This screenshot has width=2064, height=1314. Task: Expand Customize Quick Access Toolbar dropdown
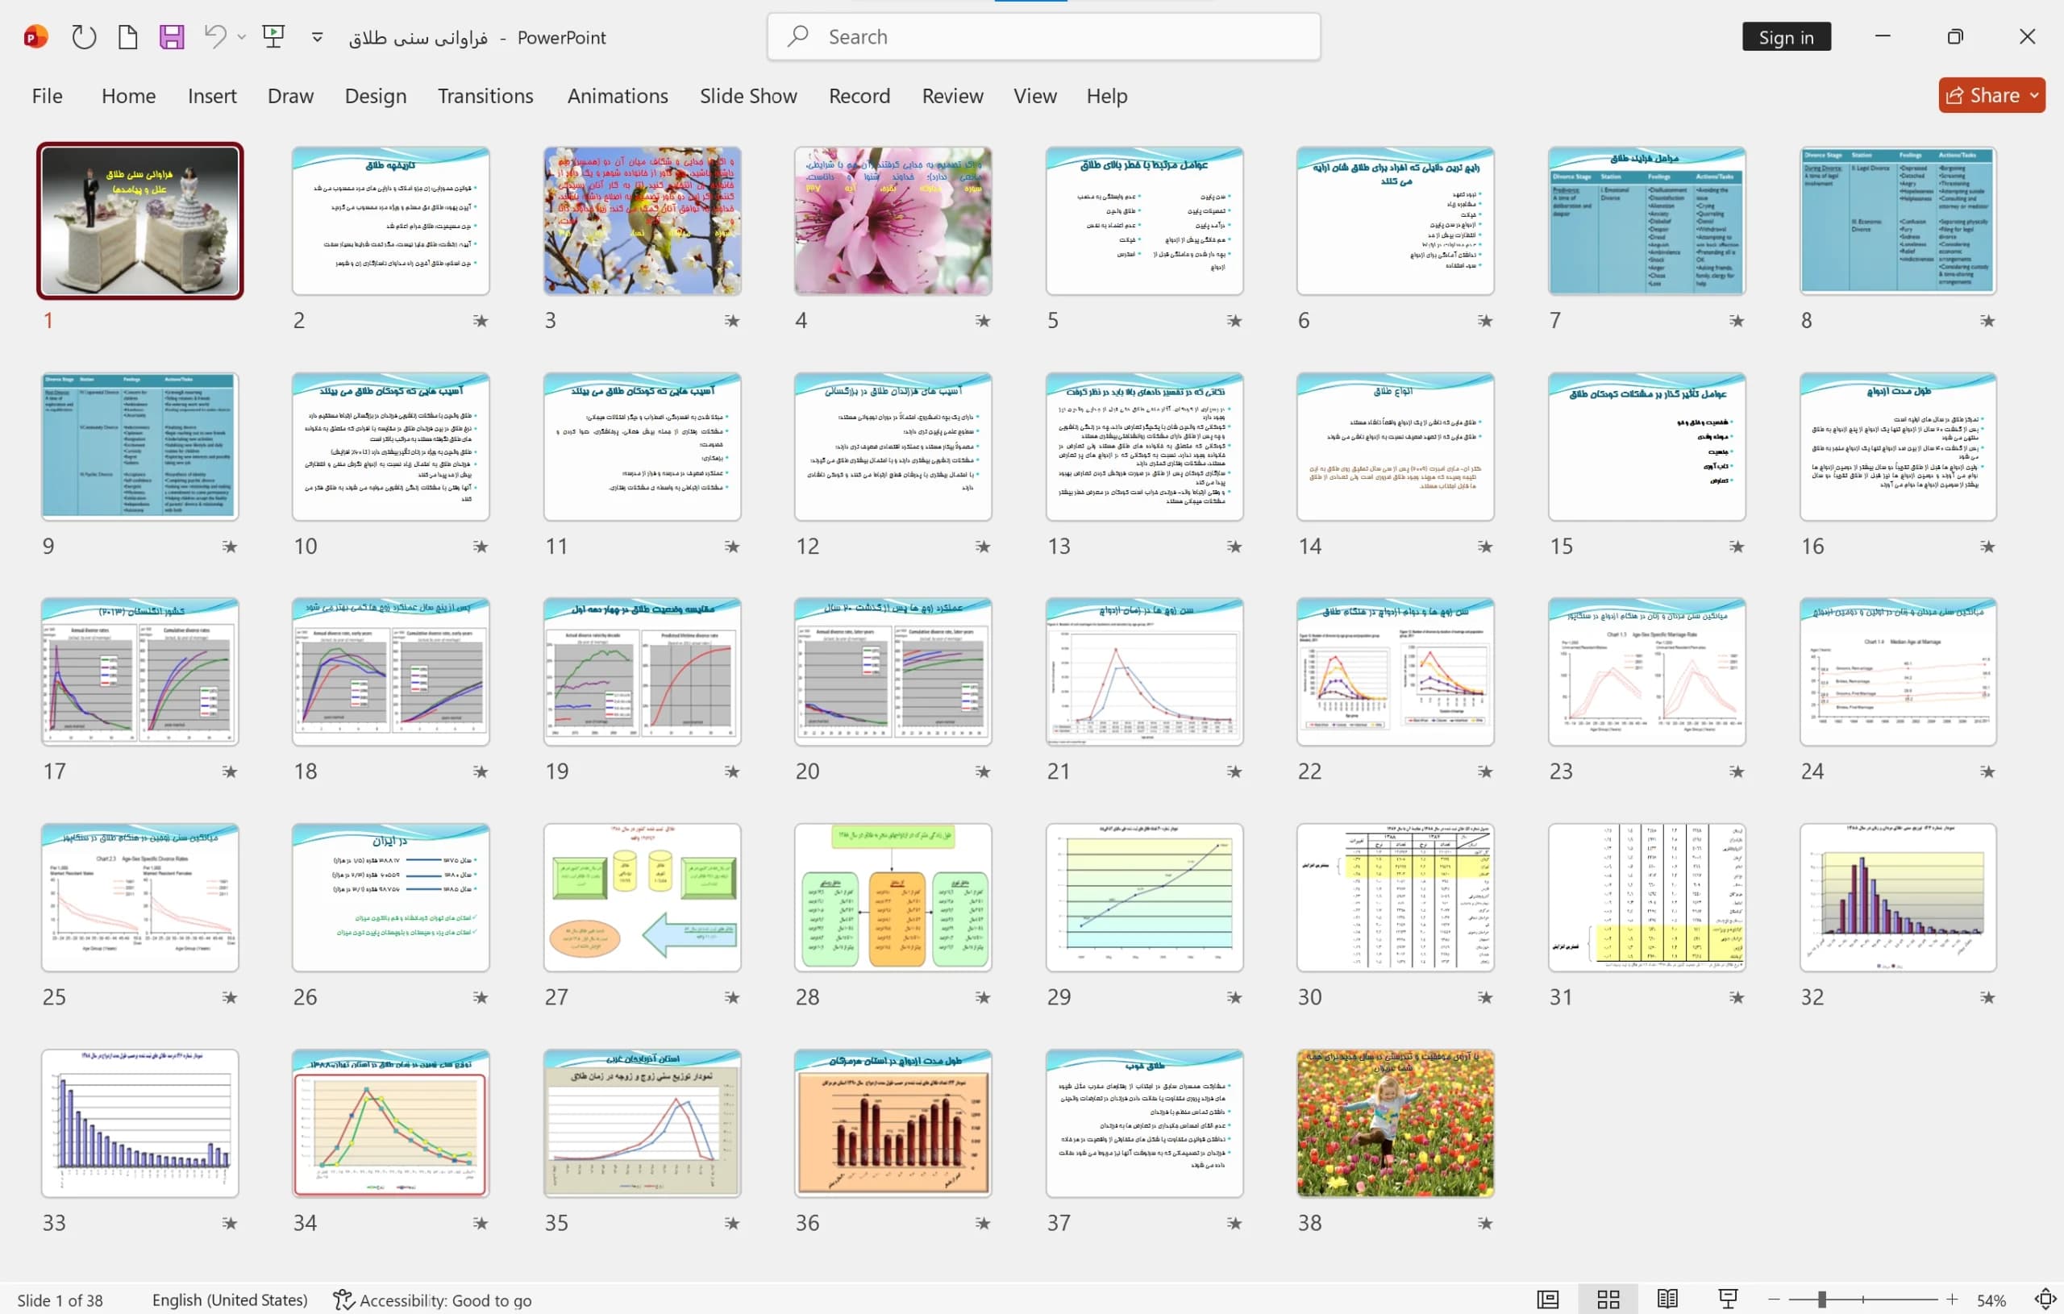click(317, 37)
